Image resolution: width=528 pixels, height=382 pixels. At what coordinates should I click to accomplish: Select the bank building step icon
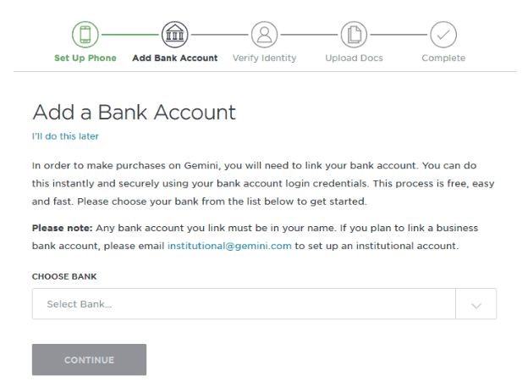tap(175, 35)
